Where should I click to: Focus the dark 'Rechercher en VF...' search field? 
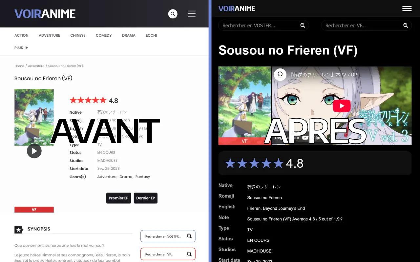tap(366, 26)
